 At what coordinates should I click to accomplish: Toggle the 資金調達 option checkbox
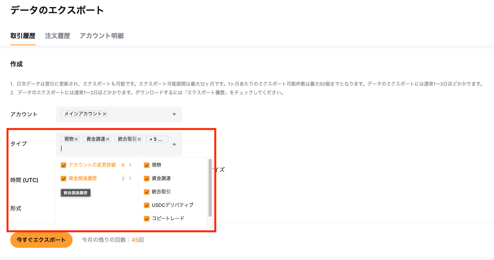(147, 179)
